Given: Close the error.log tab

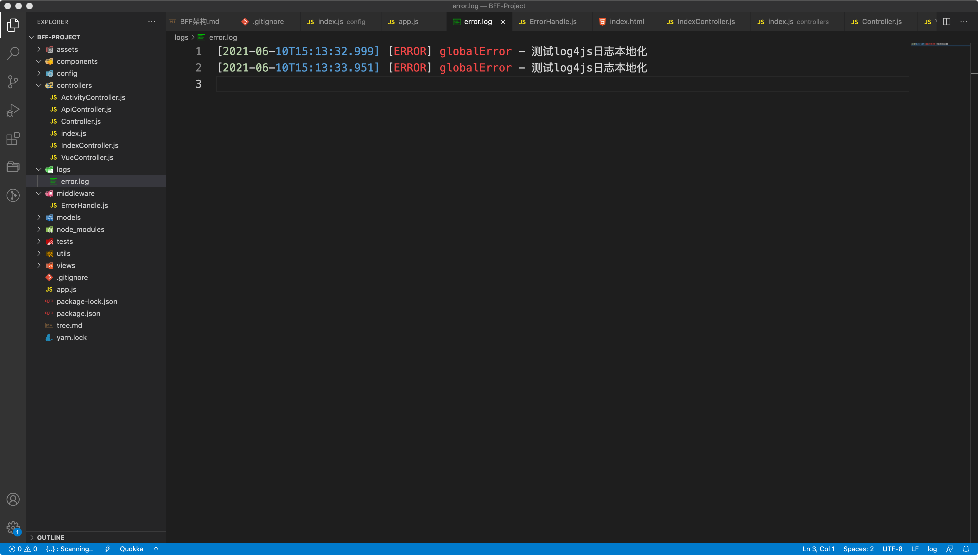Looking at the screenshot, I should click(503, 22).
